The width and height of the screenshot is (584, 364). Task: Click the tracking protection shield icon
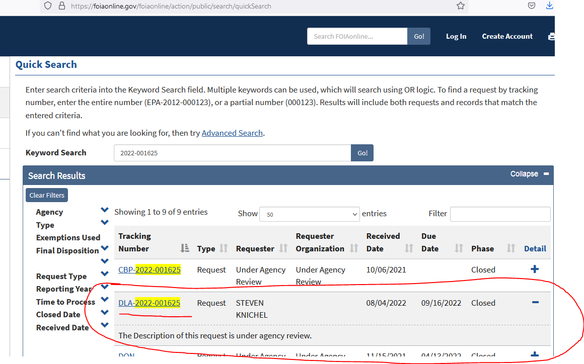pos(48,6)
